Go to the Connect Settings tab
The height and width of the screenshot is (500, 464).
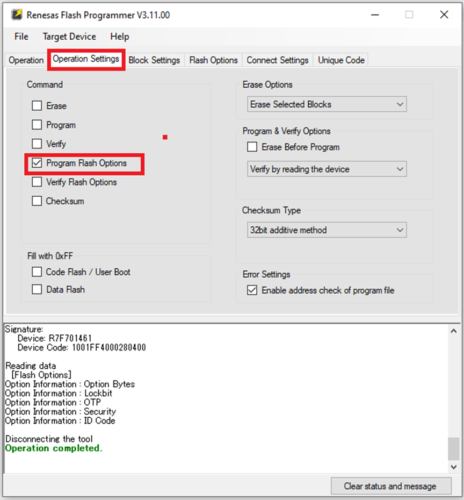click(278, 60)
